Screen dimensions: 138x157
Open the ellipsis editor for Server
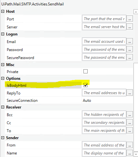130,27
